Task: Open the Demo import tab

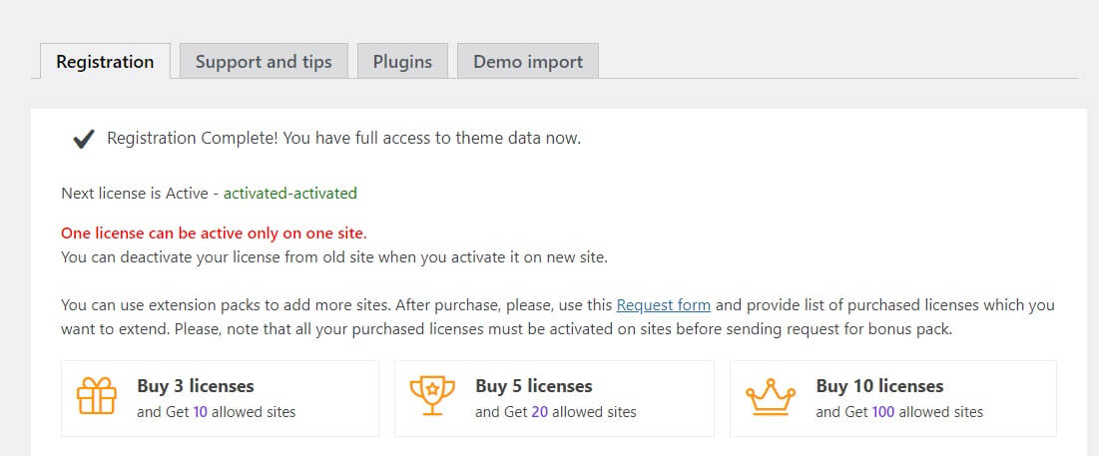Action: (528, 62)
